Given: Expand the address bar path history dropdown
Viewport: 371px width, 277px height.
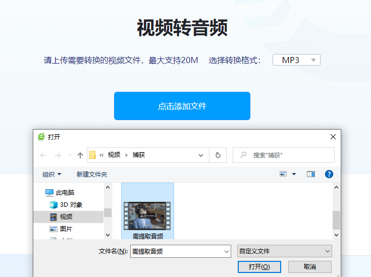Looking at the screenshot, I should [201, 155].
